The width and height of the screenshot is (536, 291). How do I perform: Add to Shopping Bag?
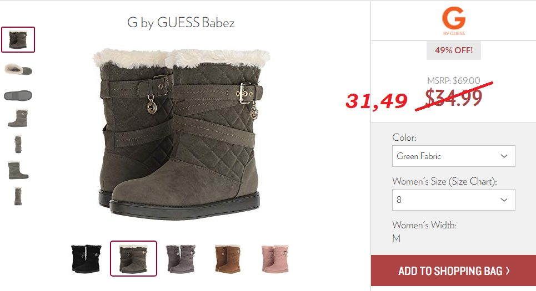(x=454, y=270)
